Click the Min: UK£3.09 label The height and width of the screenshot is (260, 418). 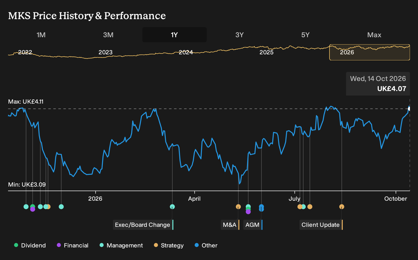[27, 185]
